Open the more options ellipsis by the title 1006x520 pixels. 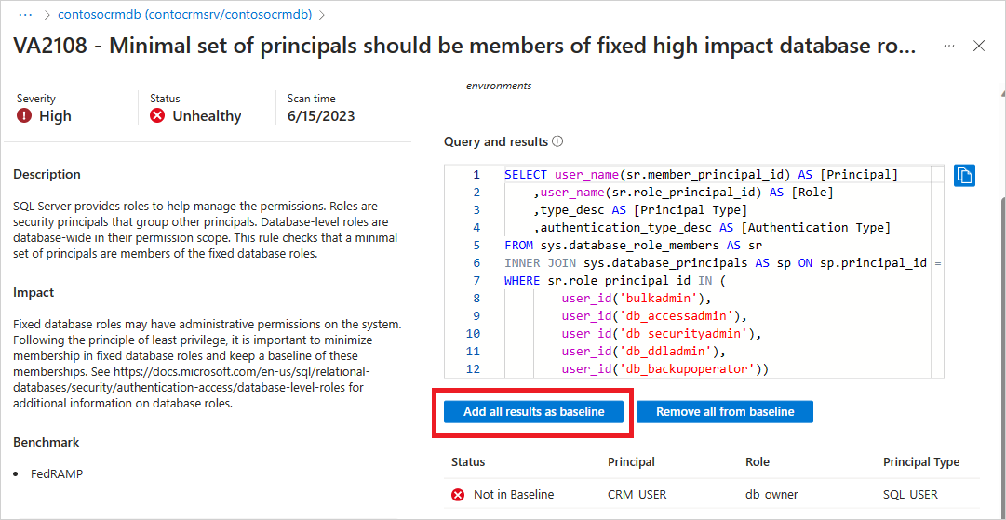(x=949, y=46)
